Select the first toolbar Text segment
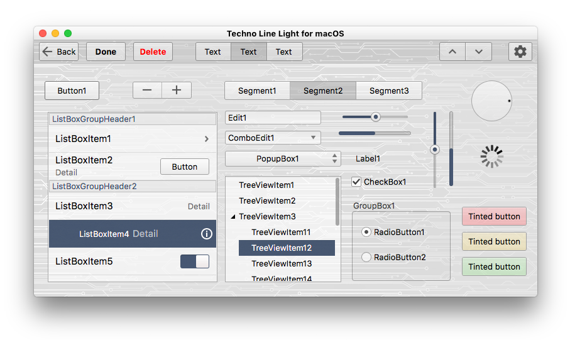The height and width of the screenshot is (340, 570). [x=213, y=52]
